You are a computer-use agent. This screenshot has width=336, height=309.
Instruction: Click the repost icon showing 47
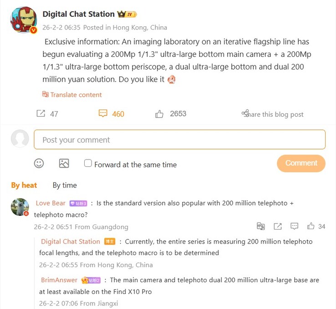tap(41, 114)
